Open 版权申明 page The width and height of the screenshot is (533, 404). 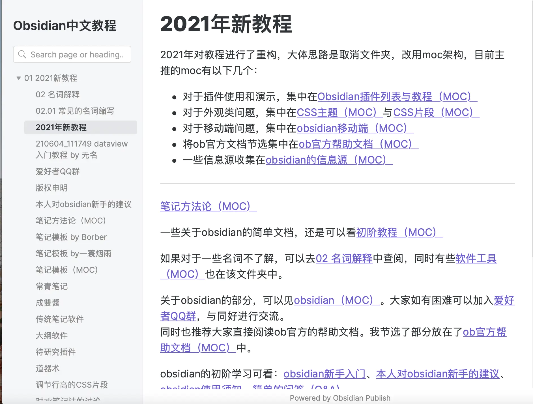pyautogui.click(x=51, y=188)
